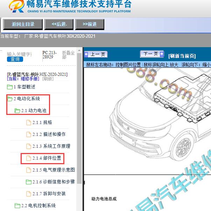Image resolution: width=211 pixels, height=211 pixels.
Task: Go to the next page with 下一页
Action: point(152,54)
